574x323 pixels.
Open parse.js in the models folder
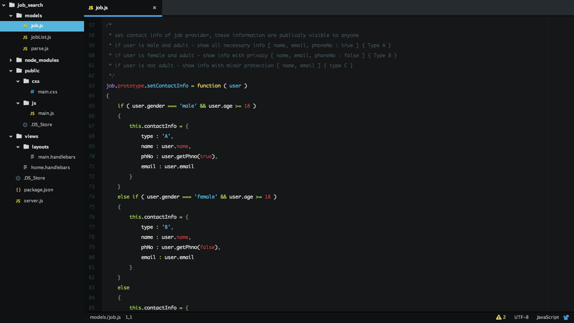pos(40,49)
